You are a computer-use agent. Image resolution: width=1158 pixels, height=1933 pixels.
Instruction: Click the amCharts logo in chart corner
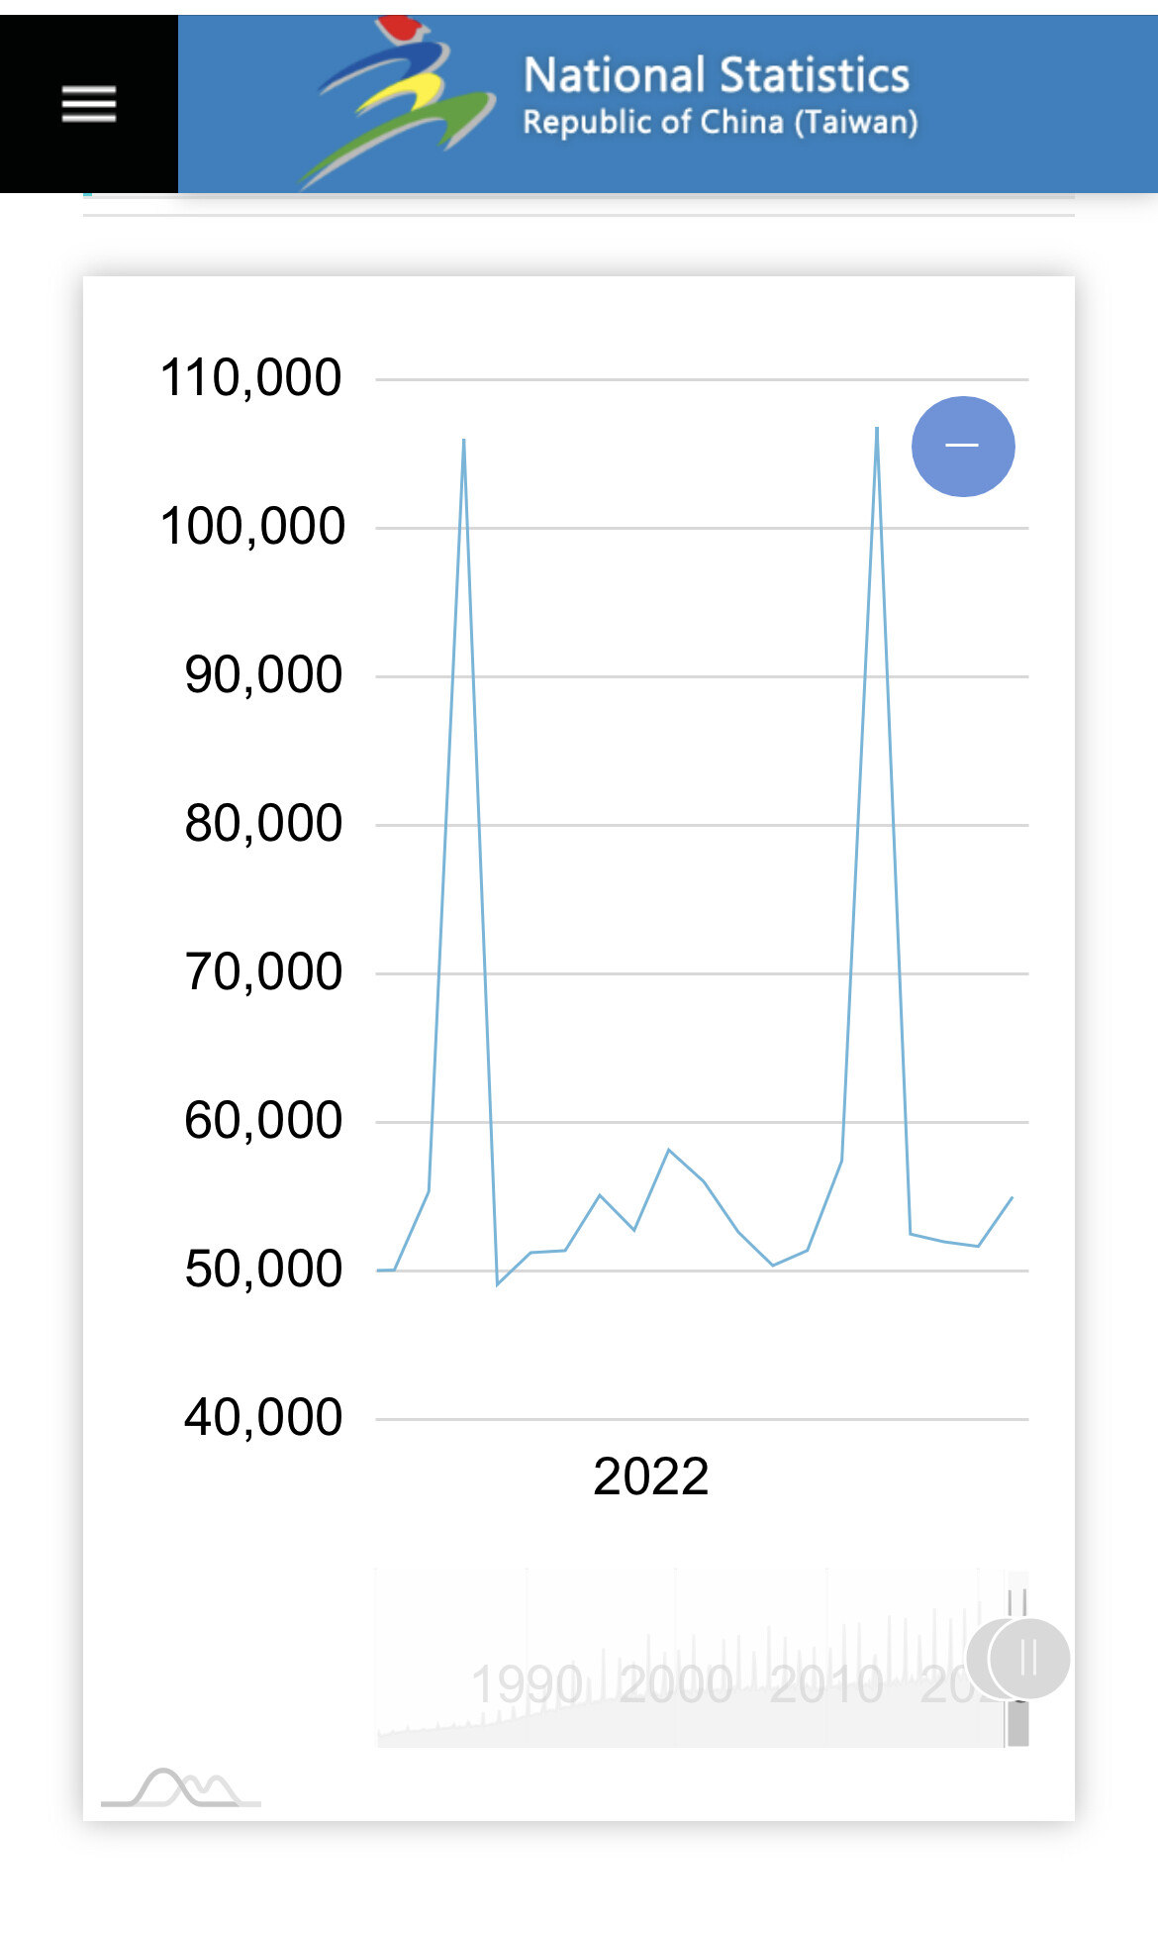coord(181,1787)
